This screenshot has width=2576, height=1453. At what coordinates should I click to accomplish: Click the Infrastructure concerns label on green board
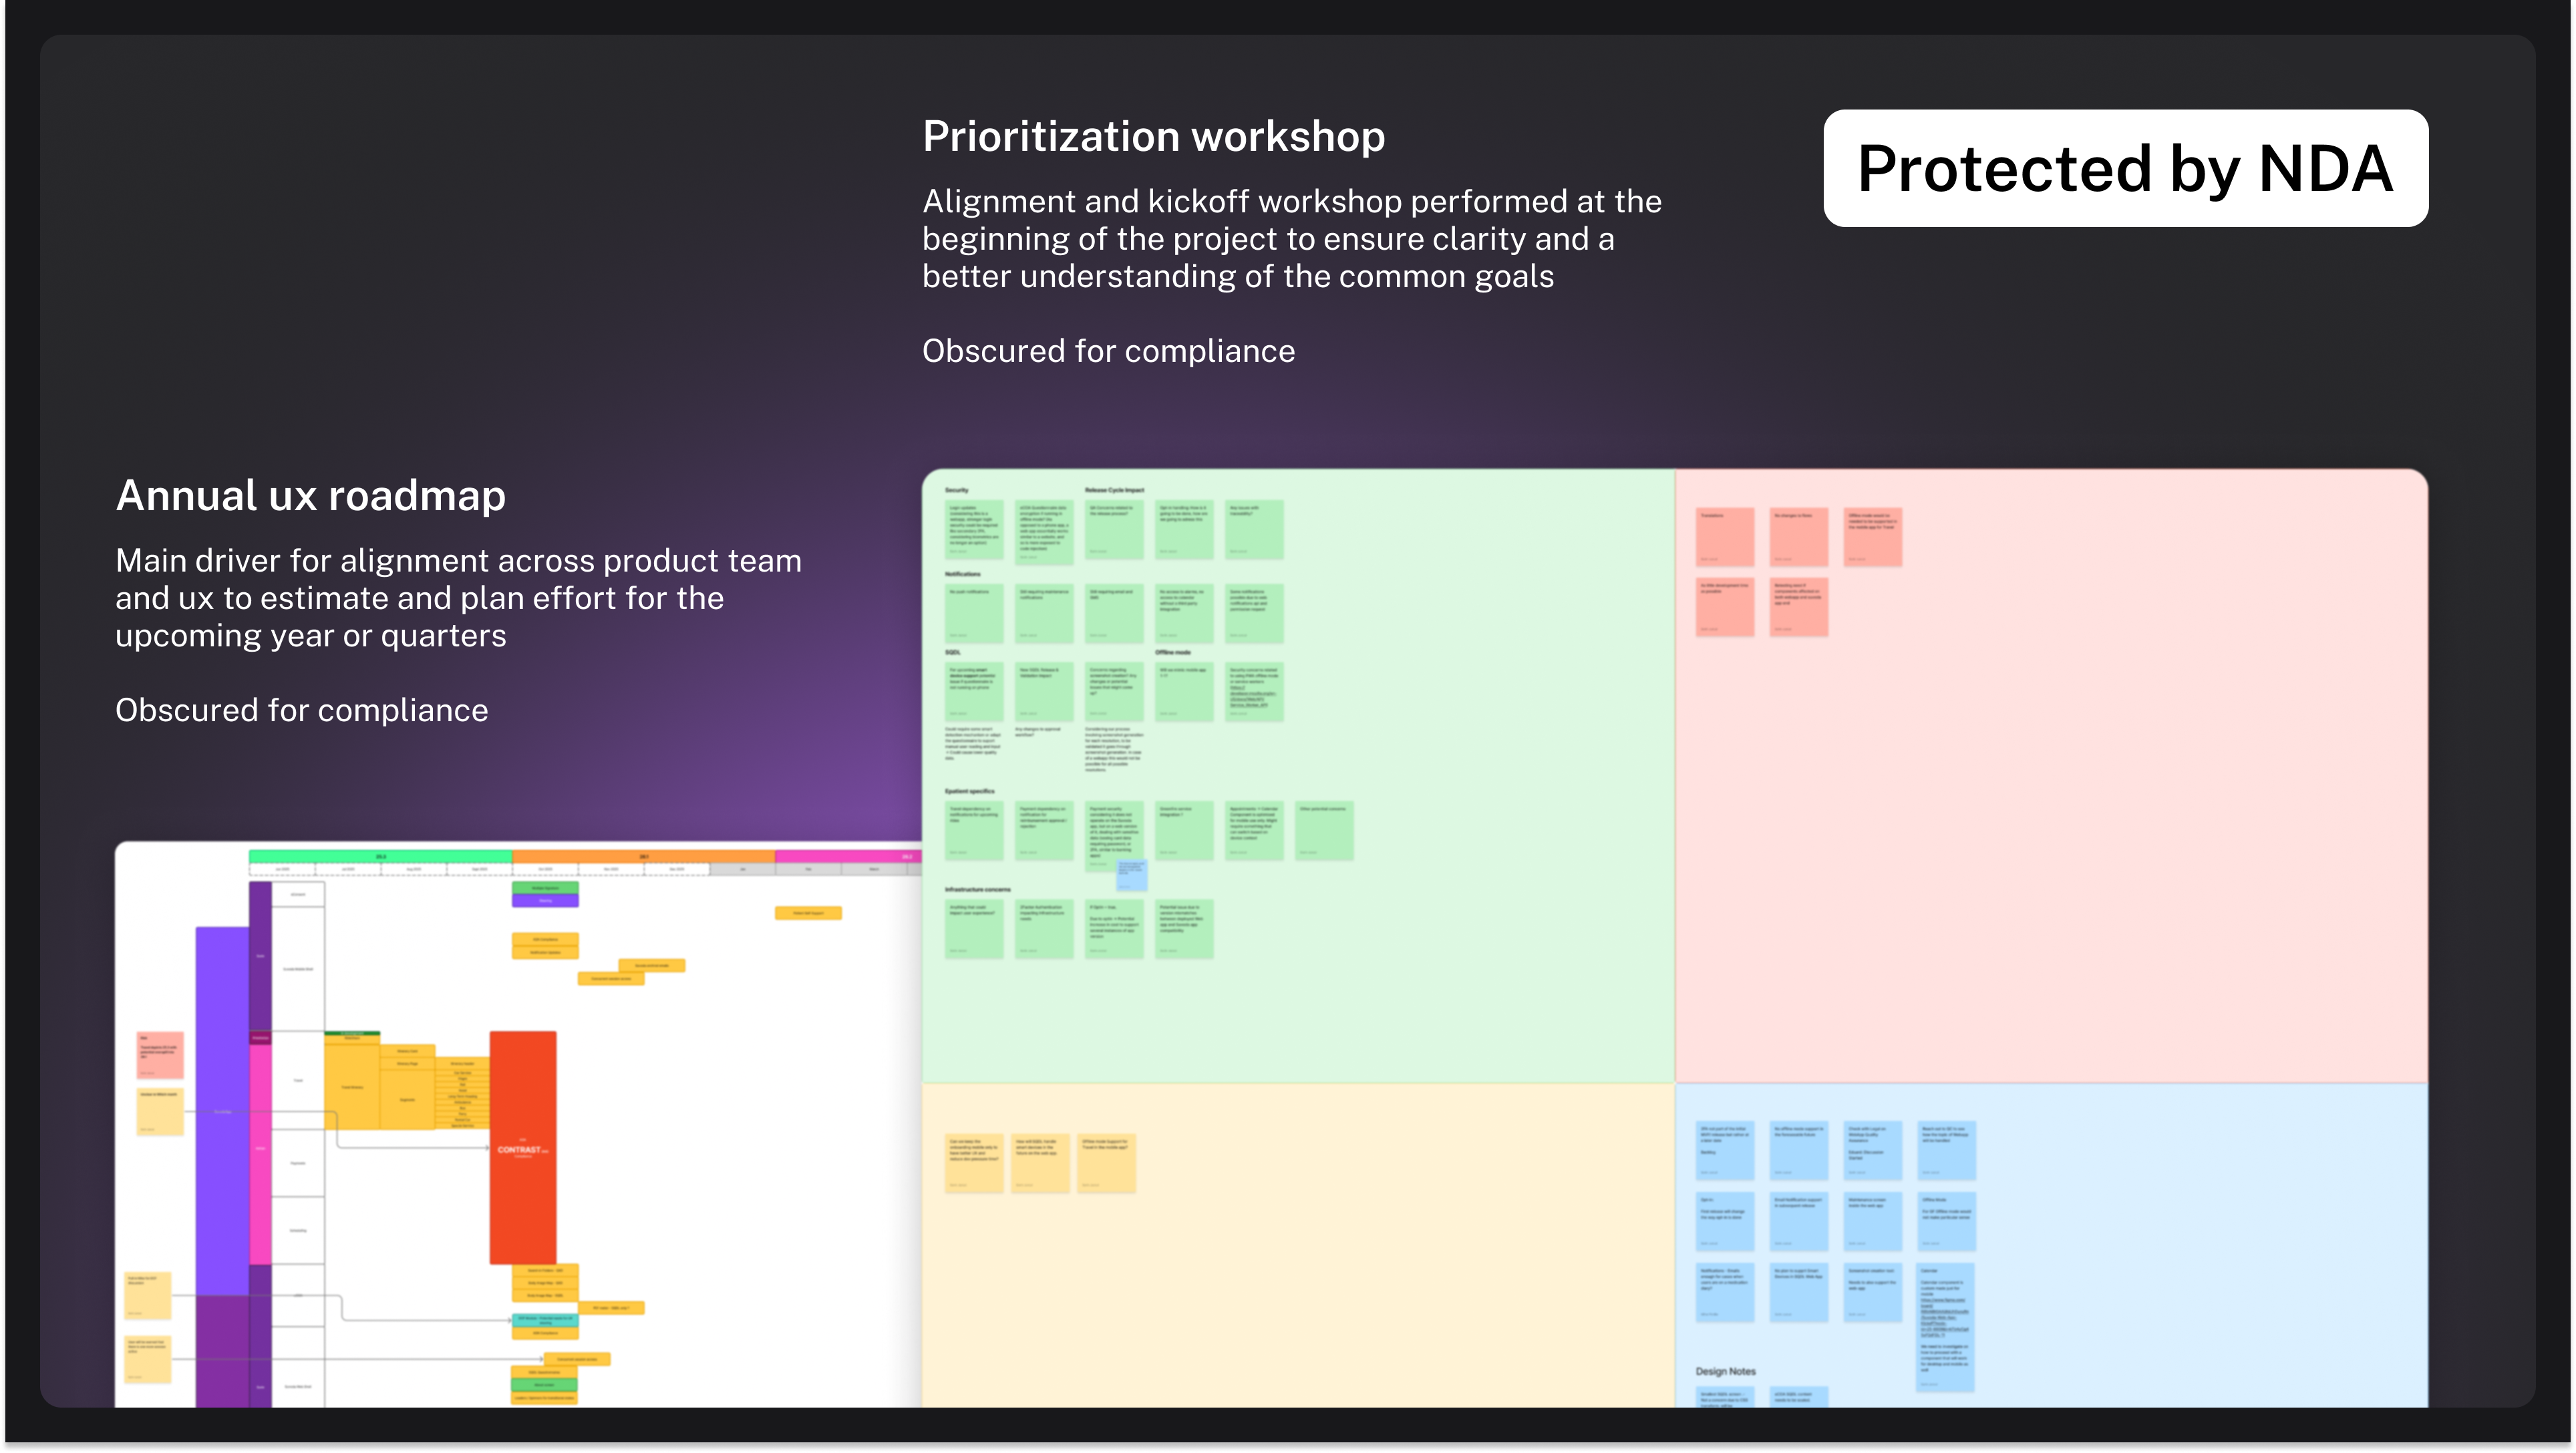point(977,889)
